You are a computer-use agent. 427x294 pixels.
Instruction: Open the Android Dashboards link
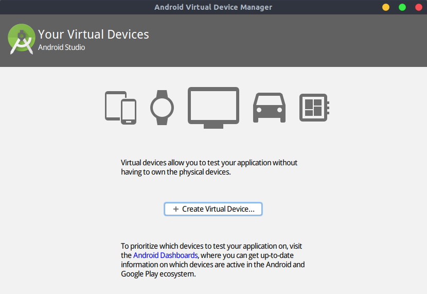click(x=165, y=255)
